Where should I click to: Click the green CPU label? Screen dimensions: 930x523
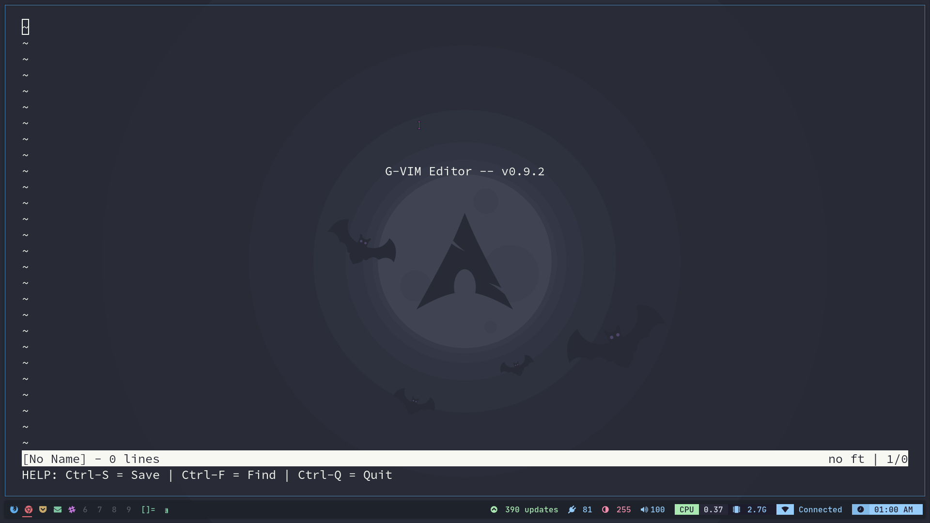pos(686,509)
